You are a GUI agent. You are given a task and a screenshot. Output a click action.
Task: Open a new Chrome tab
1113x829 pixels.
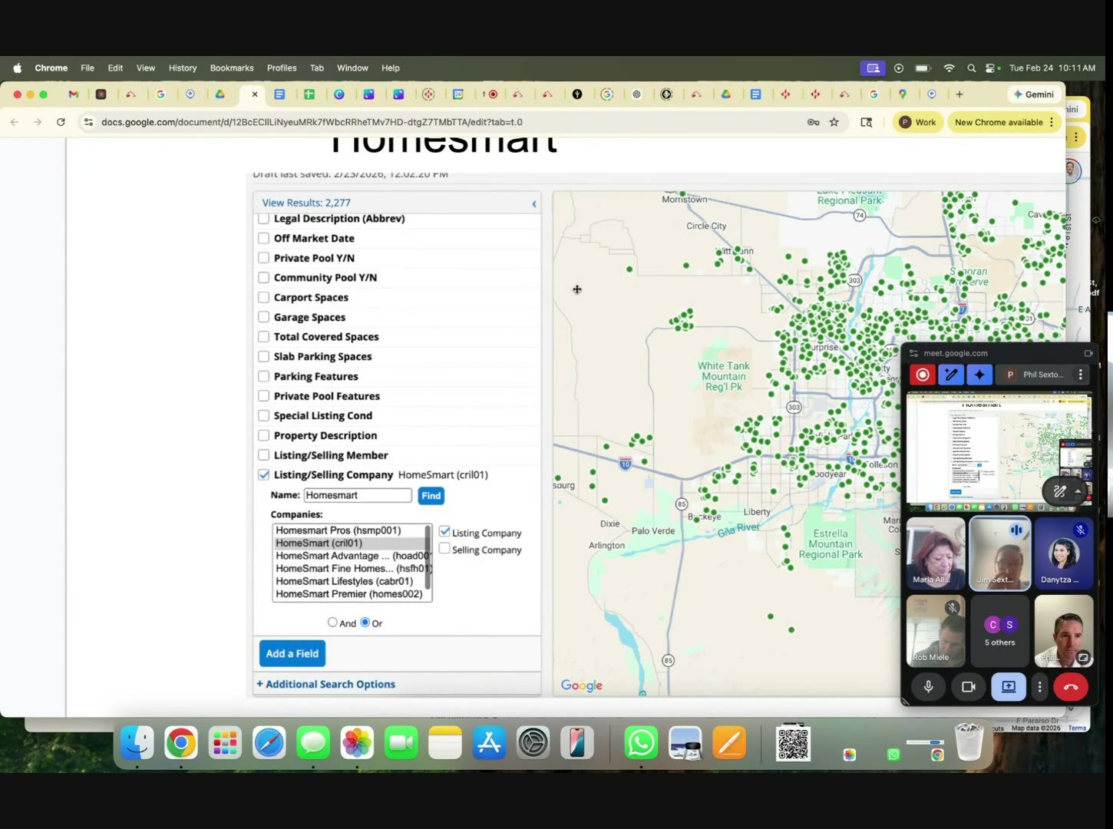pyautogui.click(x=959, y=94)
